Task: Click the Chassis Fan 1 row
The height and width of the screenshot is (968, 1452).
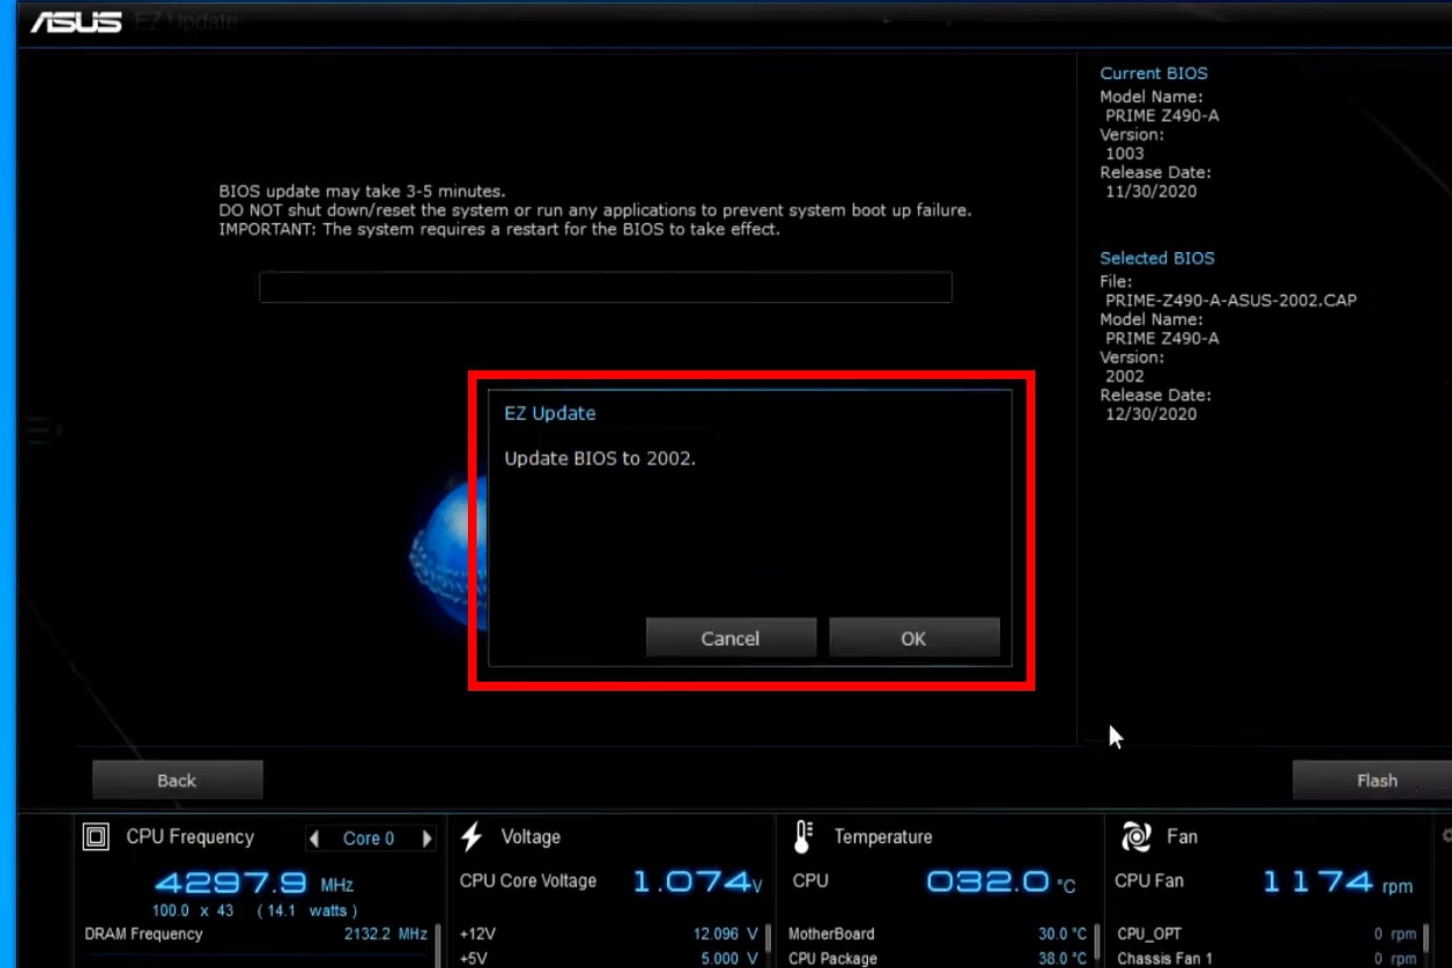Action: pyautogui.click(x=1267, y=958)
